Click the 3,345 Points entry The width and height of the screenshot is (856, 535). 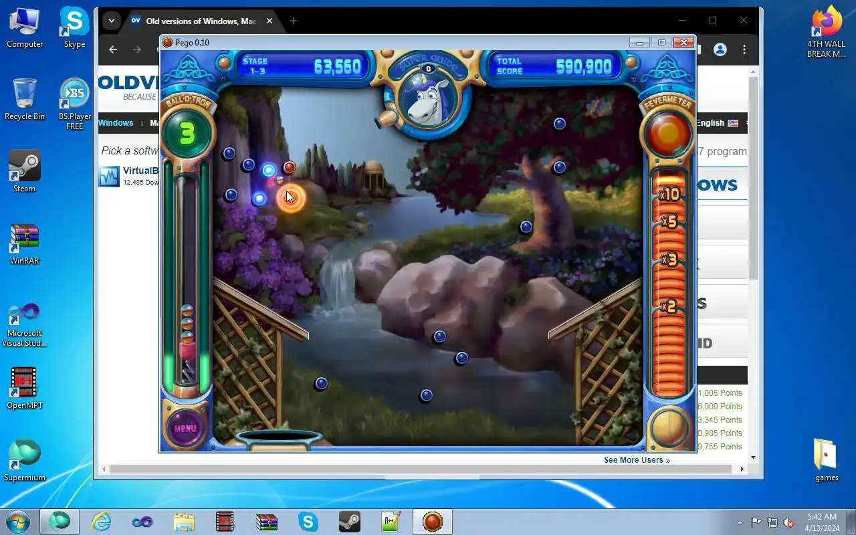[x=720, y=420]
